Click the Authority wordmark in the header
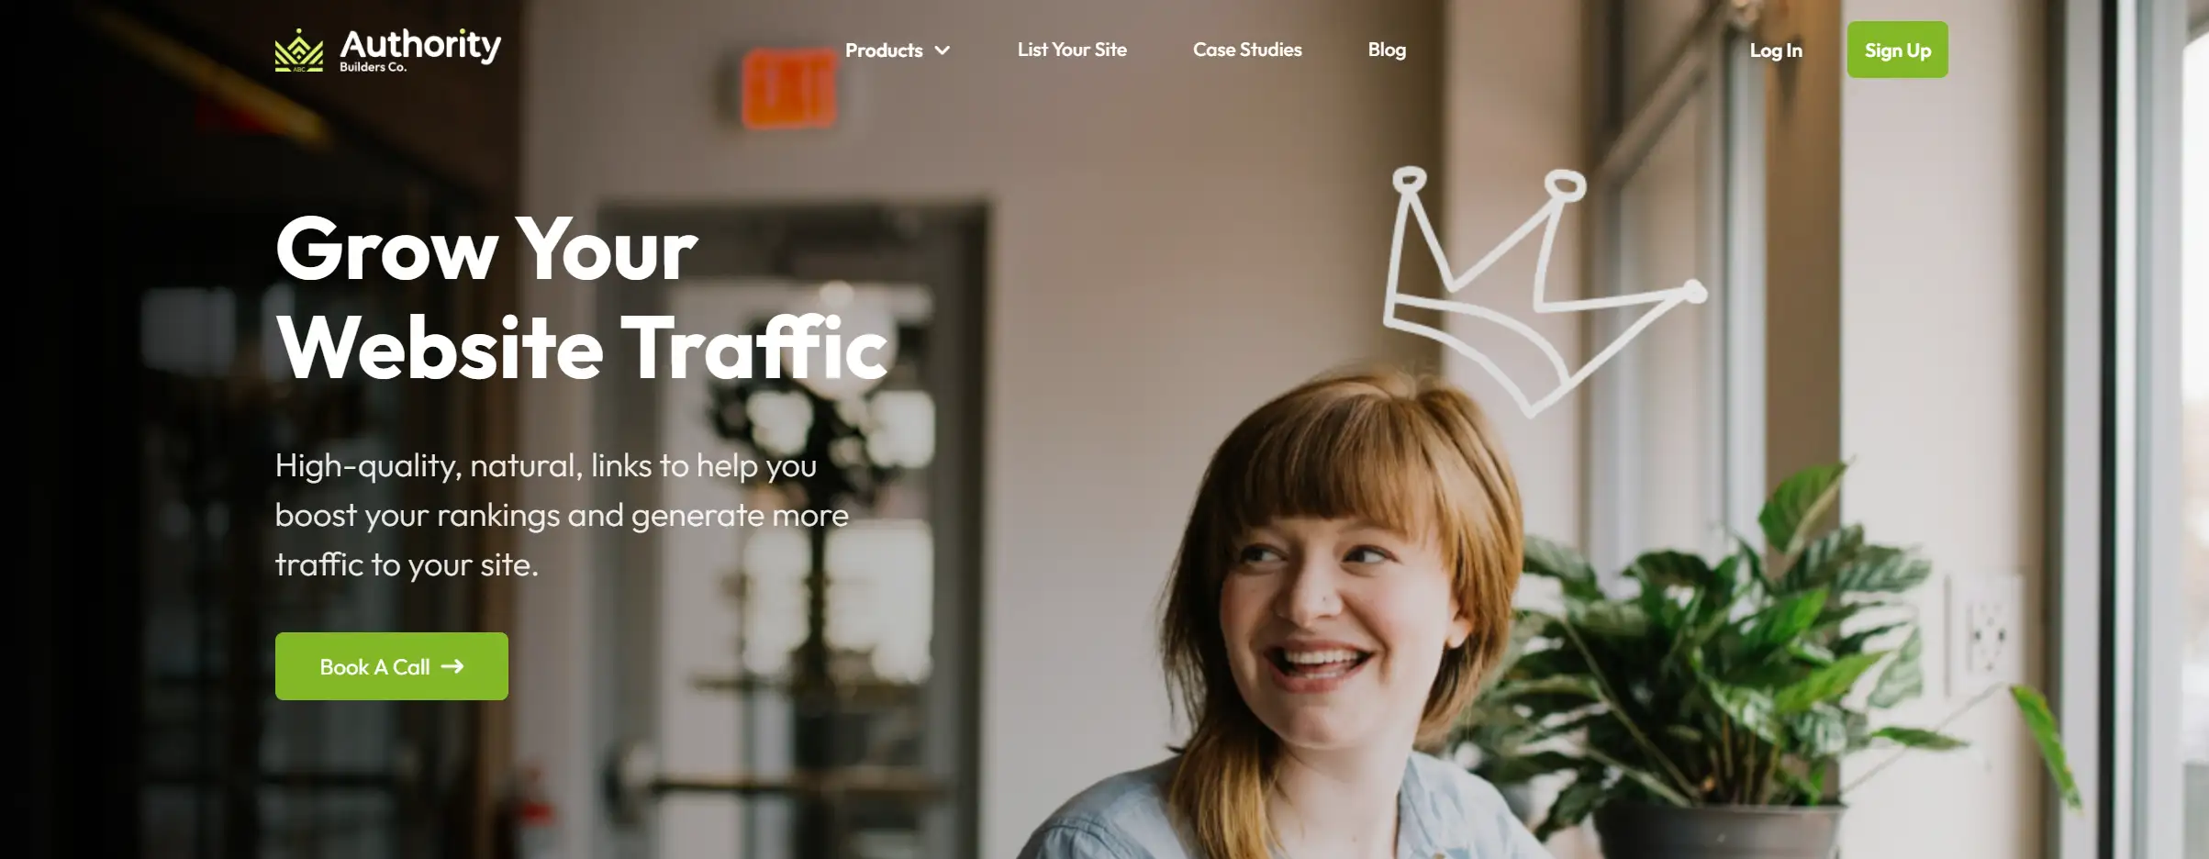This screenshot has height=859, width=2209. [x=420, y=44]
